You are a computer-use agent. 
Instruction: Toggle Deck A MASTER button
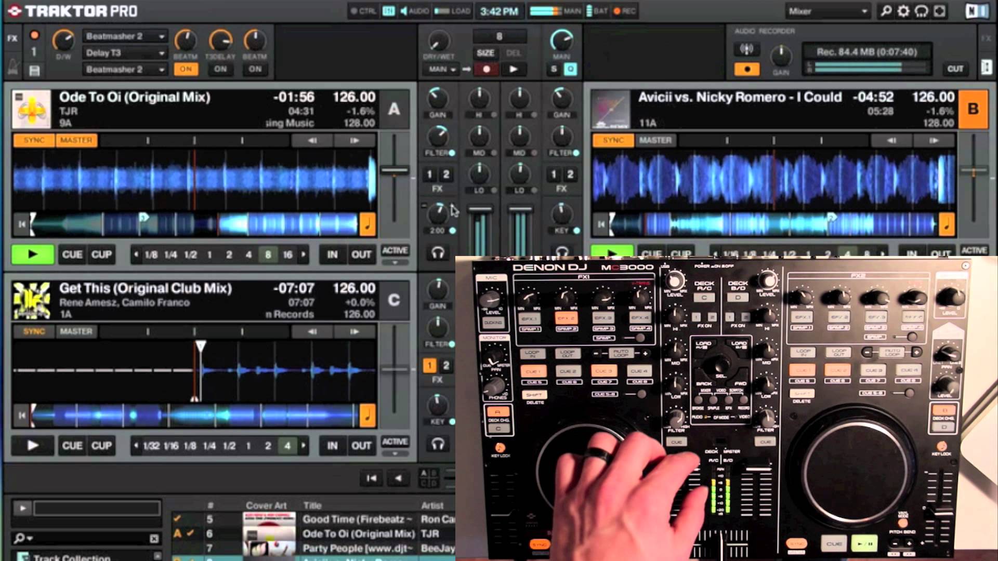76,140
